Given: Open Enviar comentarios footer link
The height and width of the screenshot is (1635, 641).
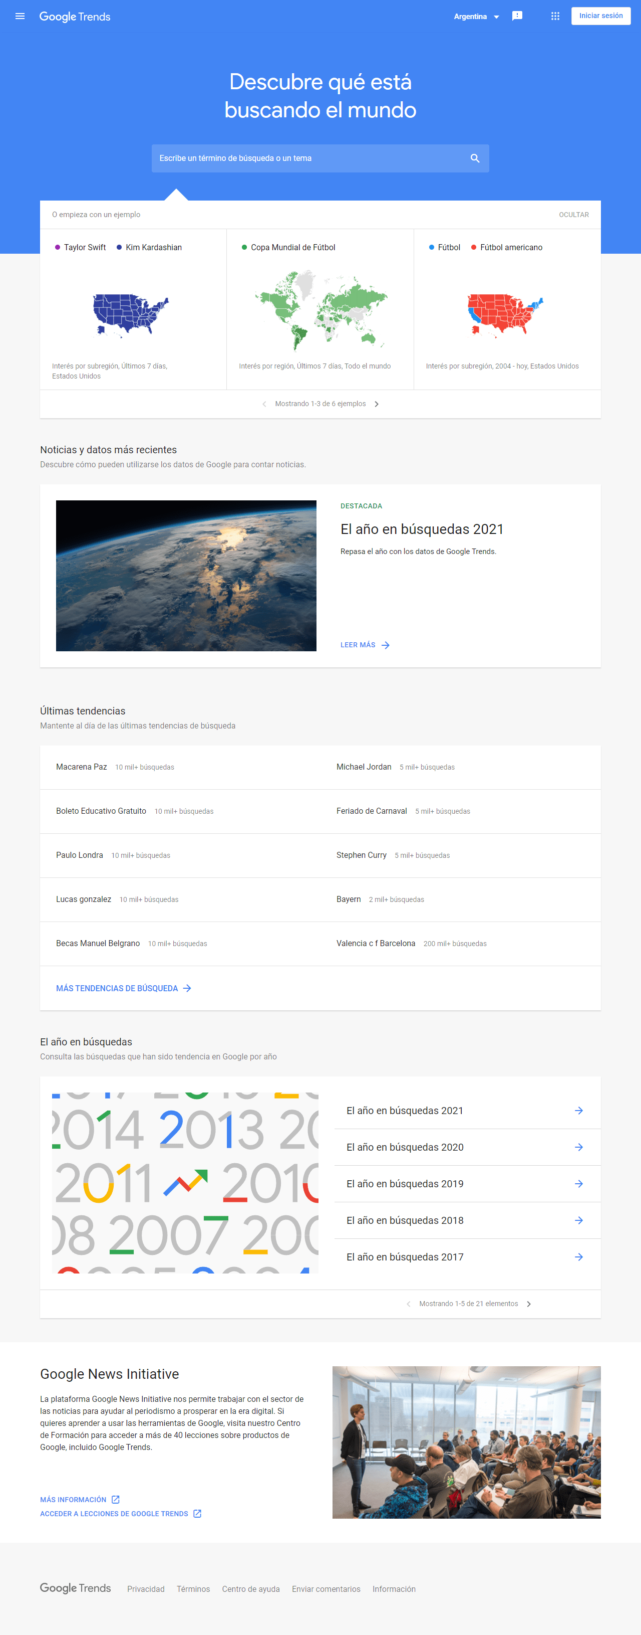Looking at the screenshot, I should tap(326, 1589).
